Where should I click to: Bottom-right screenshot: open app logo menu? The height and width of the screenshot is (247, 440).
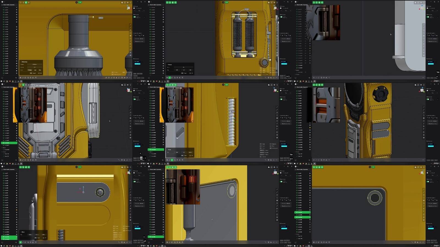pyautogui.click(x=296, y=166)
